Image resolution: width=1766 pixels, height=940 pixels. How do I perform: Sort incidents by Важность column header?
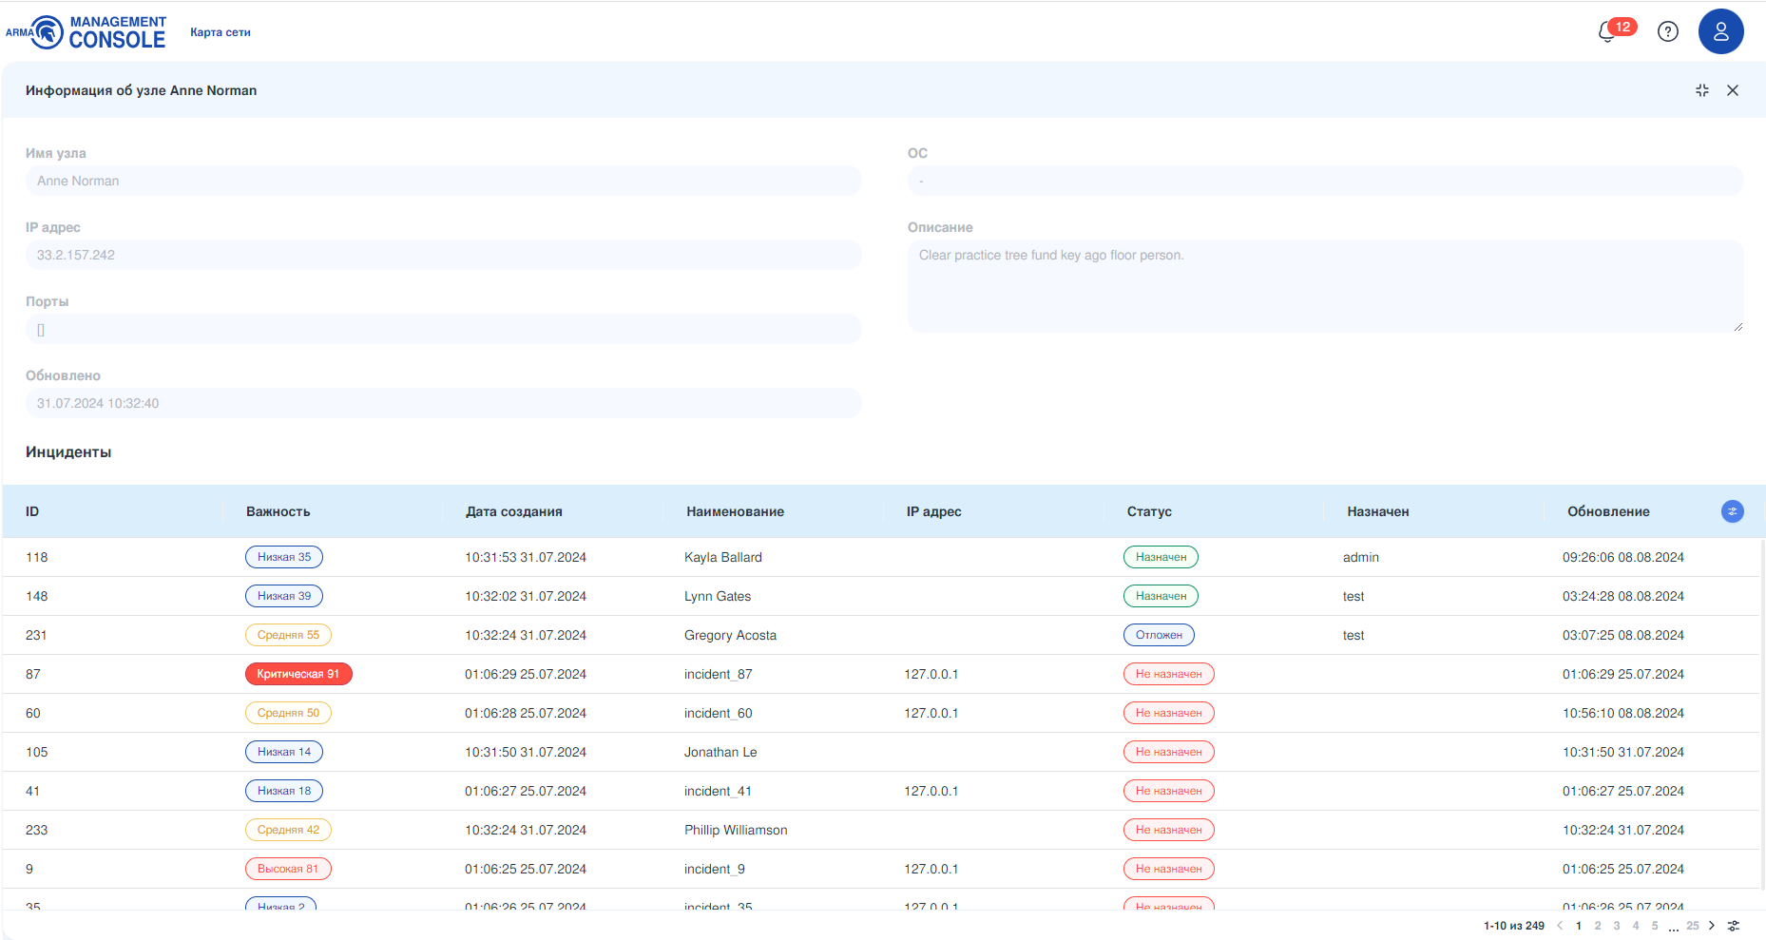tap(278, 511)
